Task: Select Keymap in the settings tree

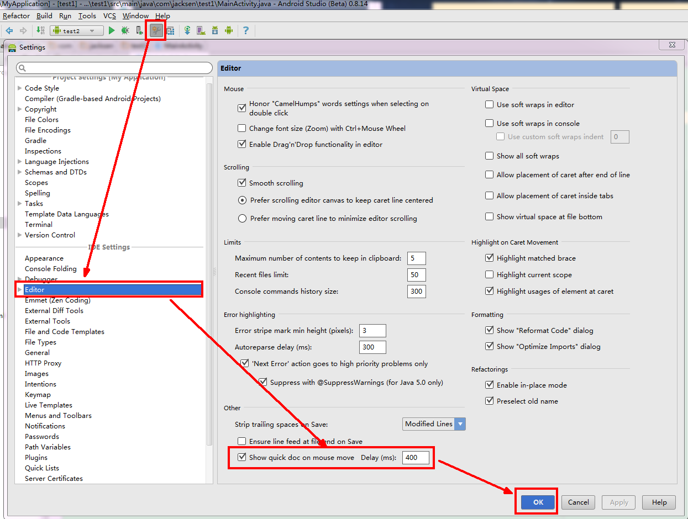Action: [x=38, y=394]
